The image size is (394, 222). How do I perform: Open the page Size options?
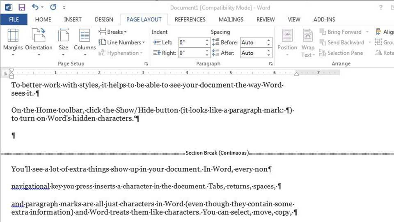63,40
